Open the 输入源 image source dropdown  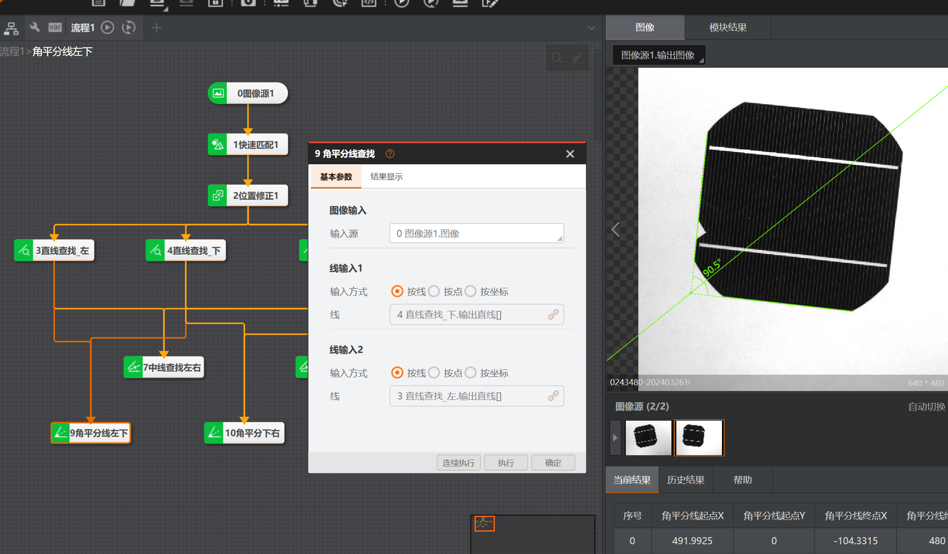tap(476, 233)
